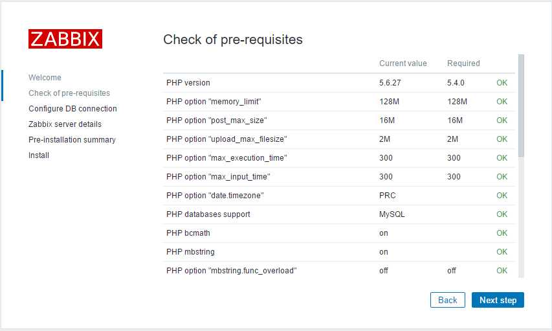Click the Check of pre-requisites heading

pyautogui.click(x=233, y=40)
